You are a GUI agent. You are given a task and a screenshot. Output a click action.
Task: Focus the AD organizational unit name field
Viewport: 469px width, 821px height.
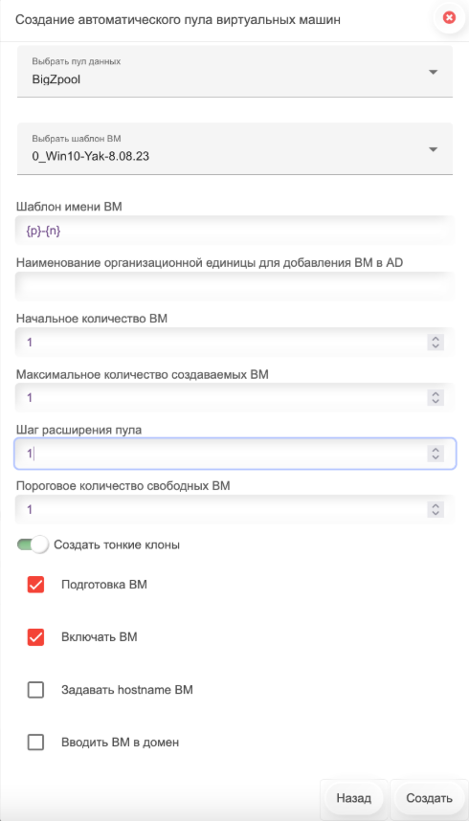tap(234, 286)
